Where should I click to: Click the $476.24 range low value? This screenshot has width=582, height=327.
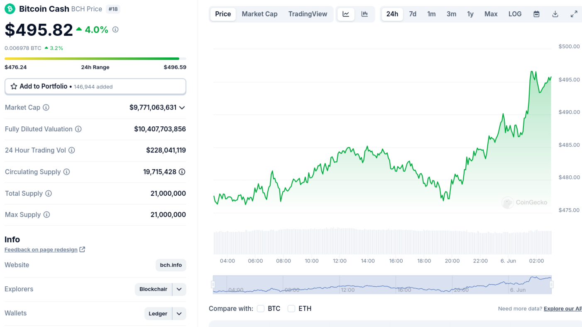(15, 67)
